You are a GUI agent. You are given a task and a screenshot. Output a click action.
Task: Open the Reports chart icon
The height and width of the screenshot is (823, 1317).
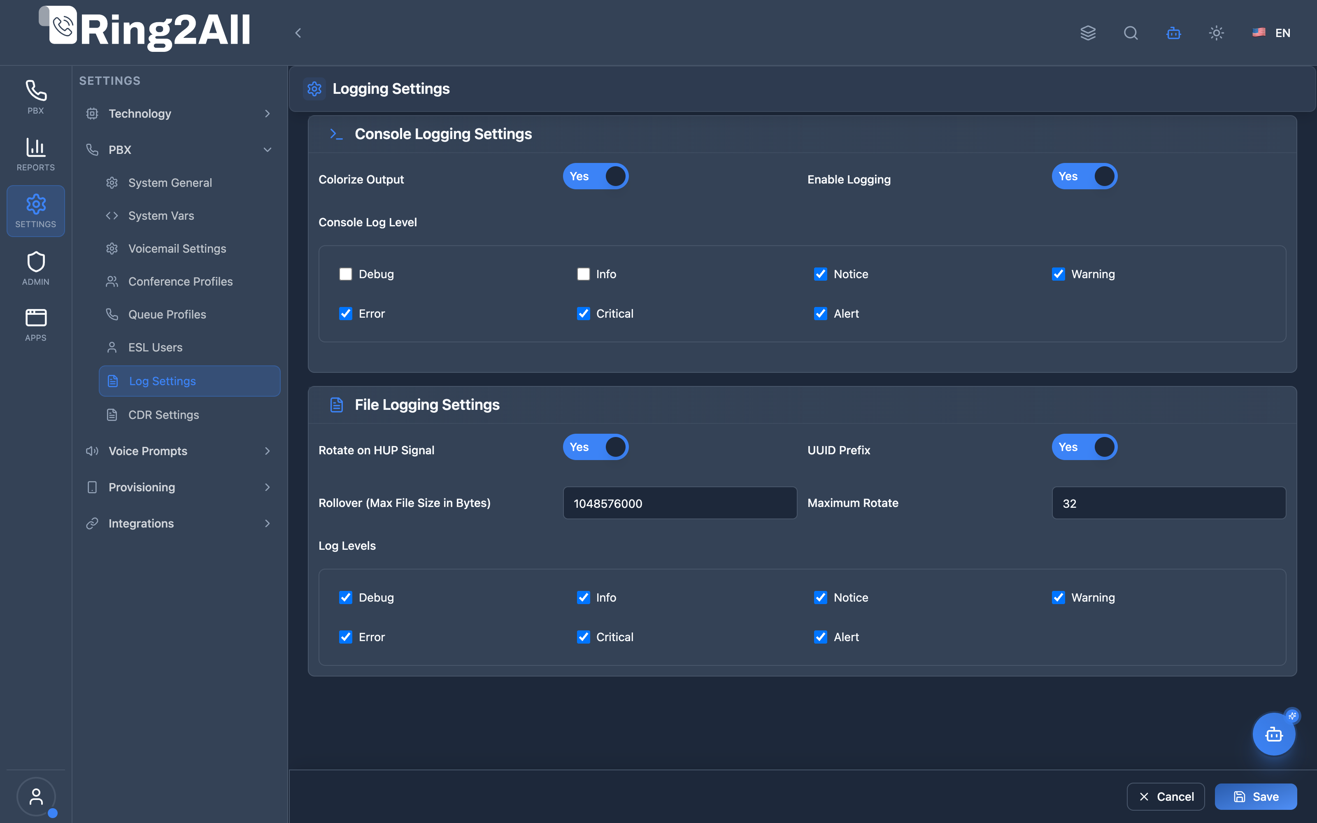[36, 154]
